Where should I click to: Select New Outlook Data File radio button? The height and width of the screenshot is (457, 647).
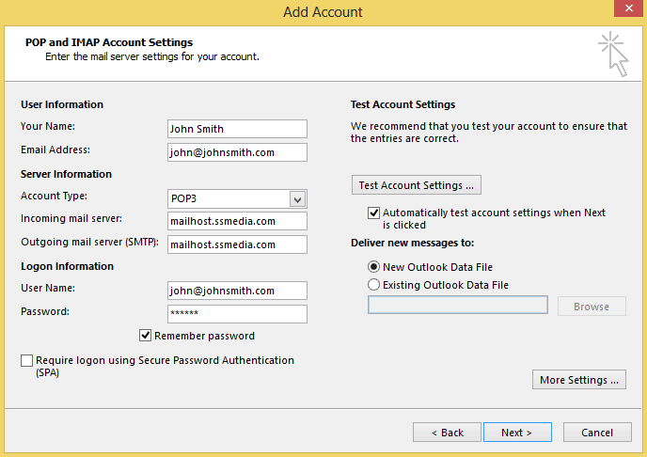click(x=373, y=267)
